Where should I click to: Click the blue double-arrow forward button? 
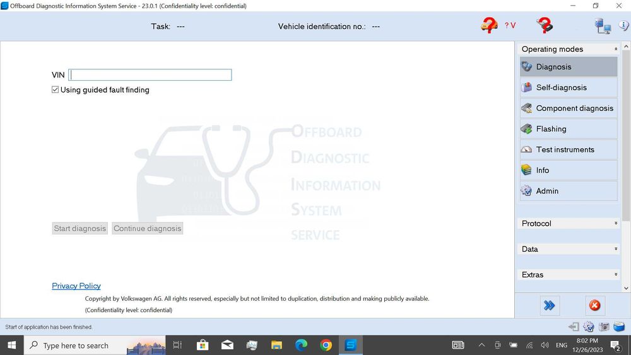tap(550, 306)
